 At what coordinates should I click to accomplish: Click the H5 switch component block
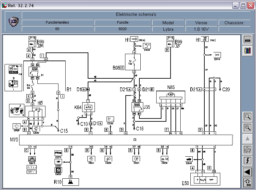(x=35, y=112)
